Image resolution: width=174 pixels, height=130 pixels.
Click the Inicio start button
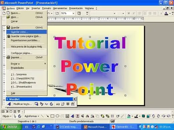(x=11, y=127)
